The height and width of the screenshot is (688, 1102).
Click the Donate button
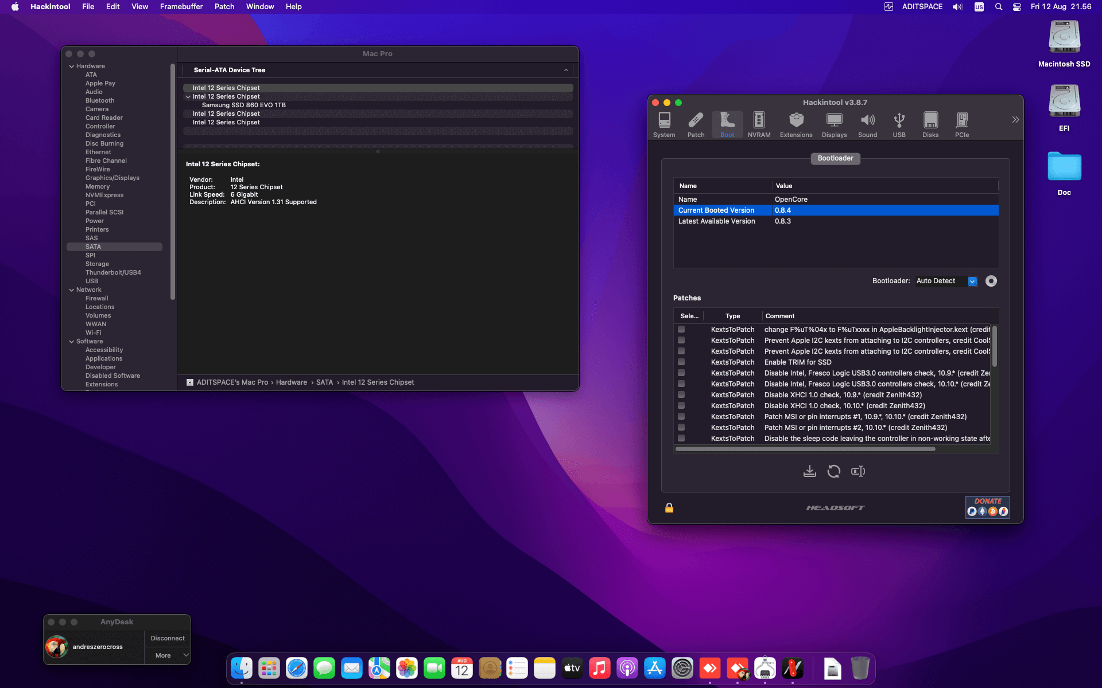987,507
